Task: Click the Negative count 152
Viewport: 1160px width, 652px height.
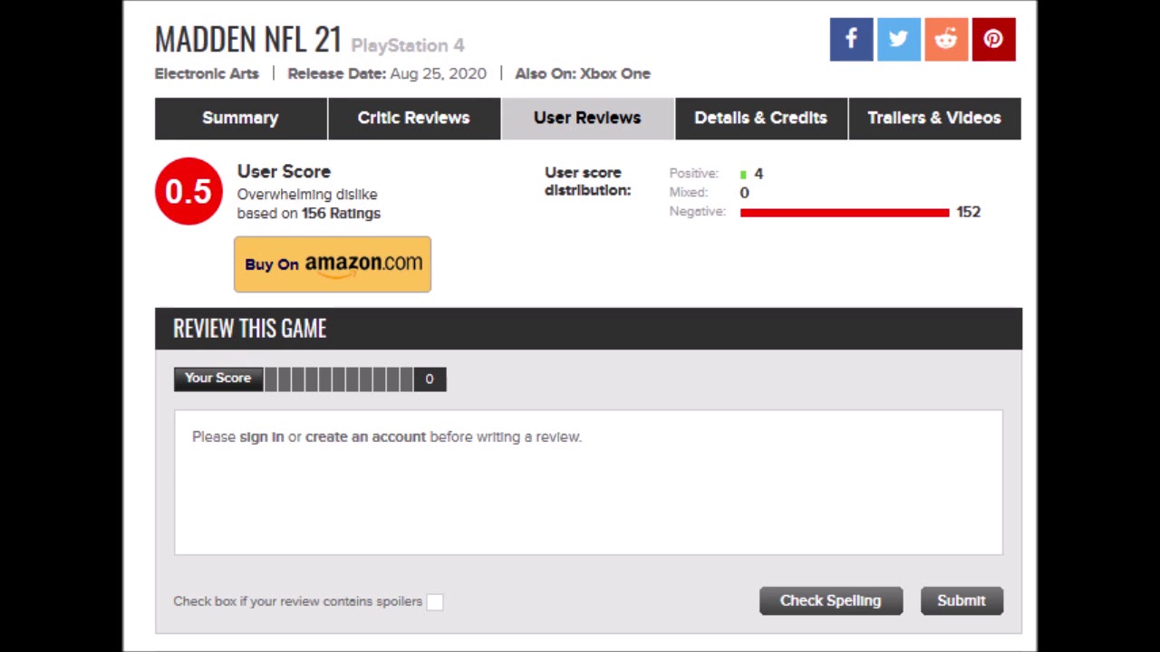Action: tap(969, 212)
